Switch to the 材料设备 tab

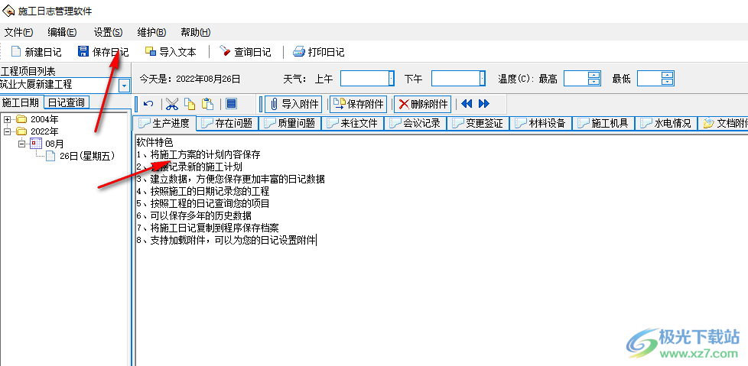pyautogui.click(x=541, y=124)
